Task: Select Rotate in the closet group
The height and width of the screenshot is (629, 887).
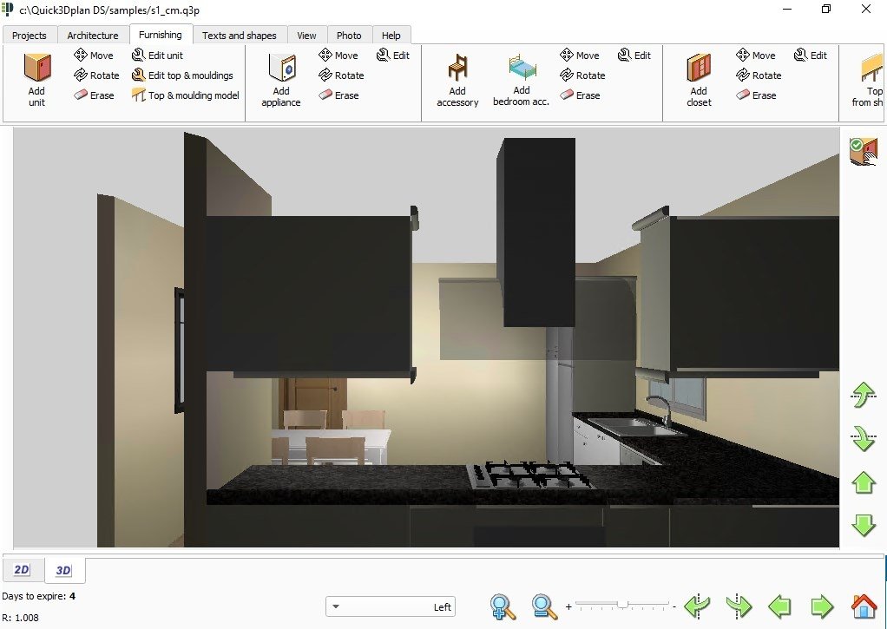Action: (x=759, y=75)
